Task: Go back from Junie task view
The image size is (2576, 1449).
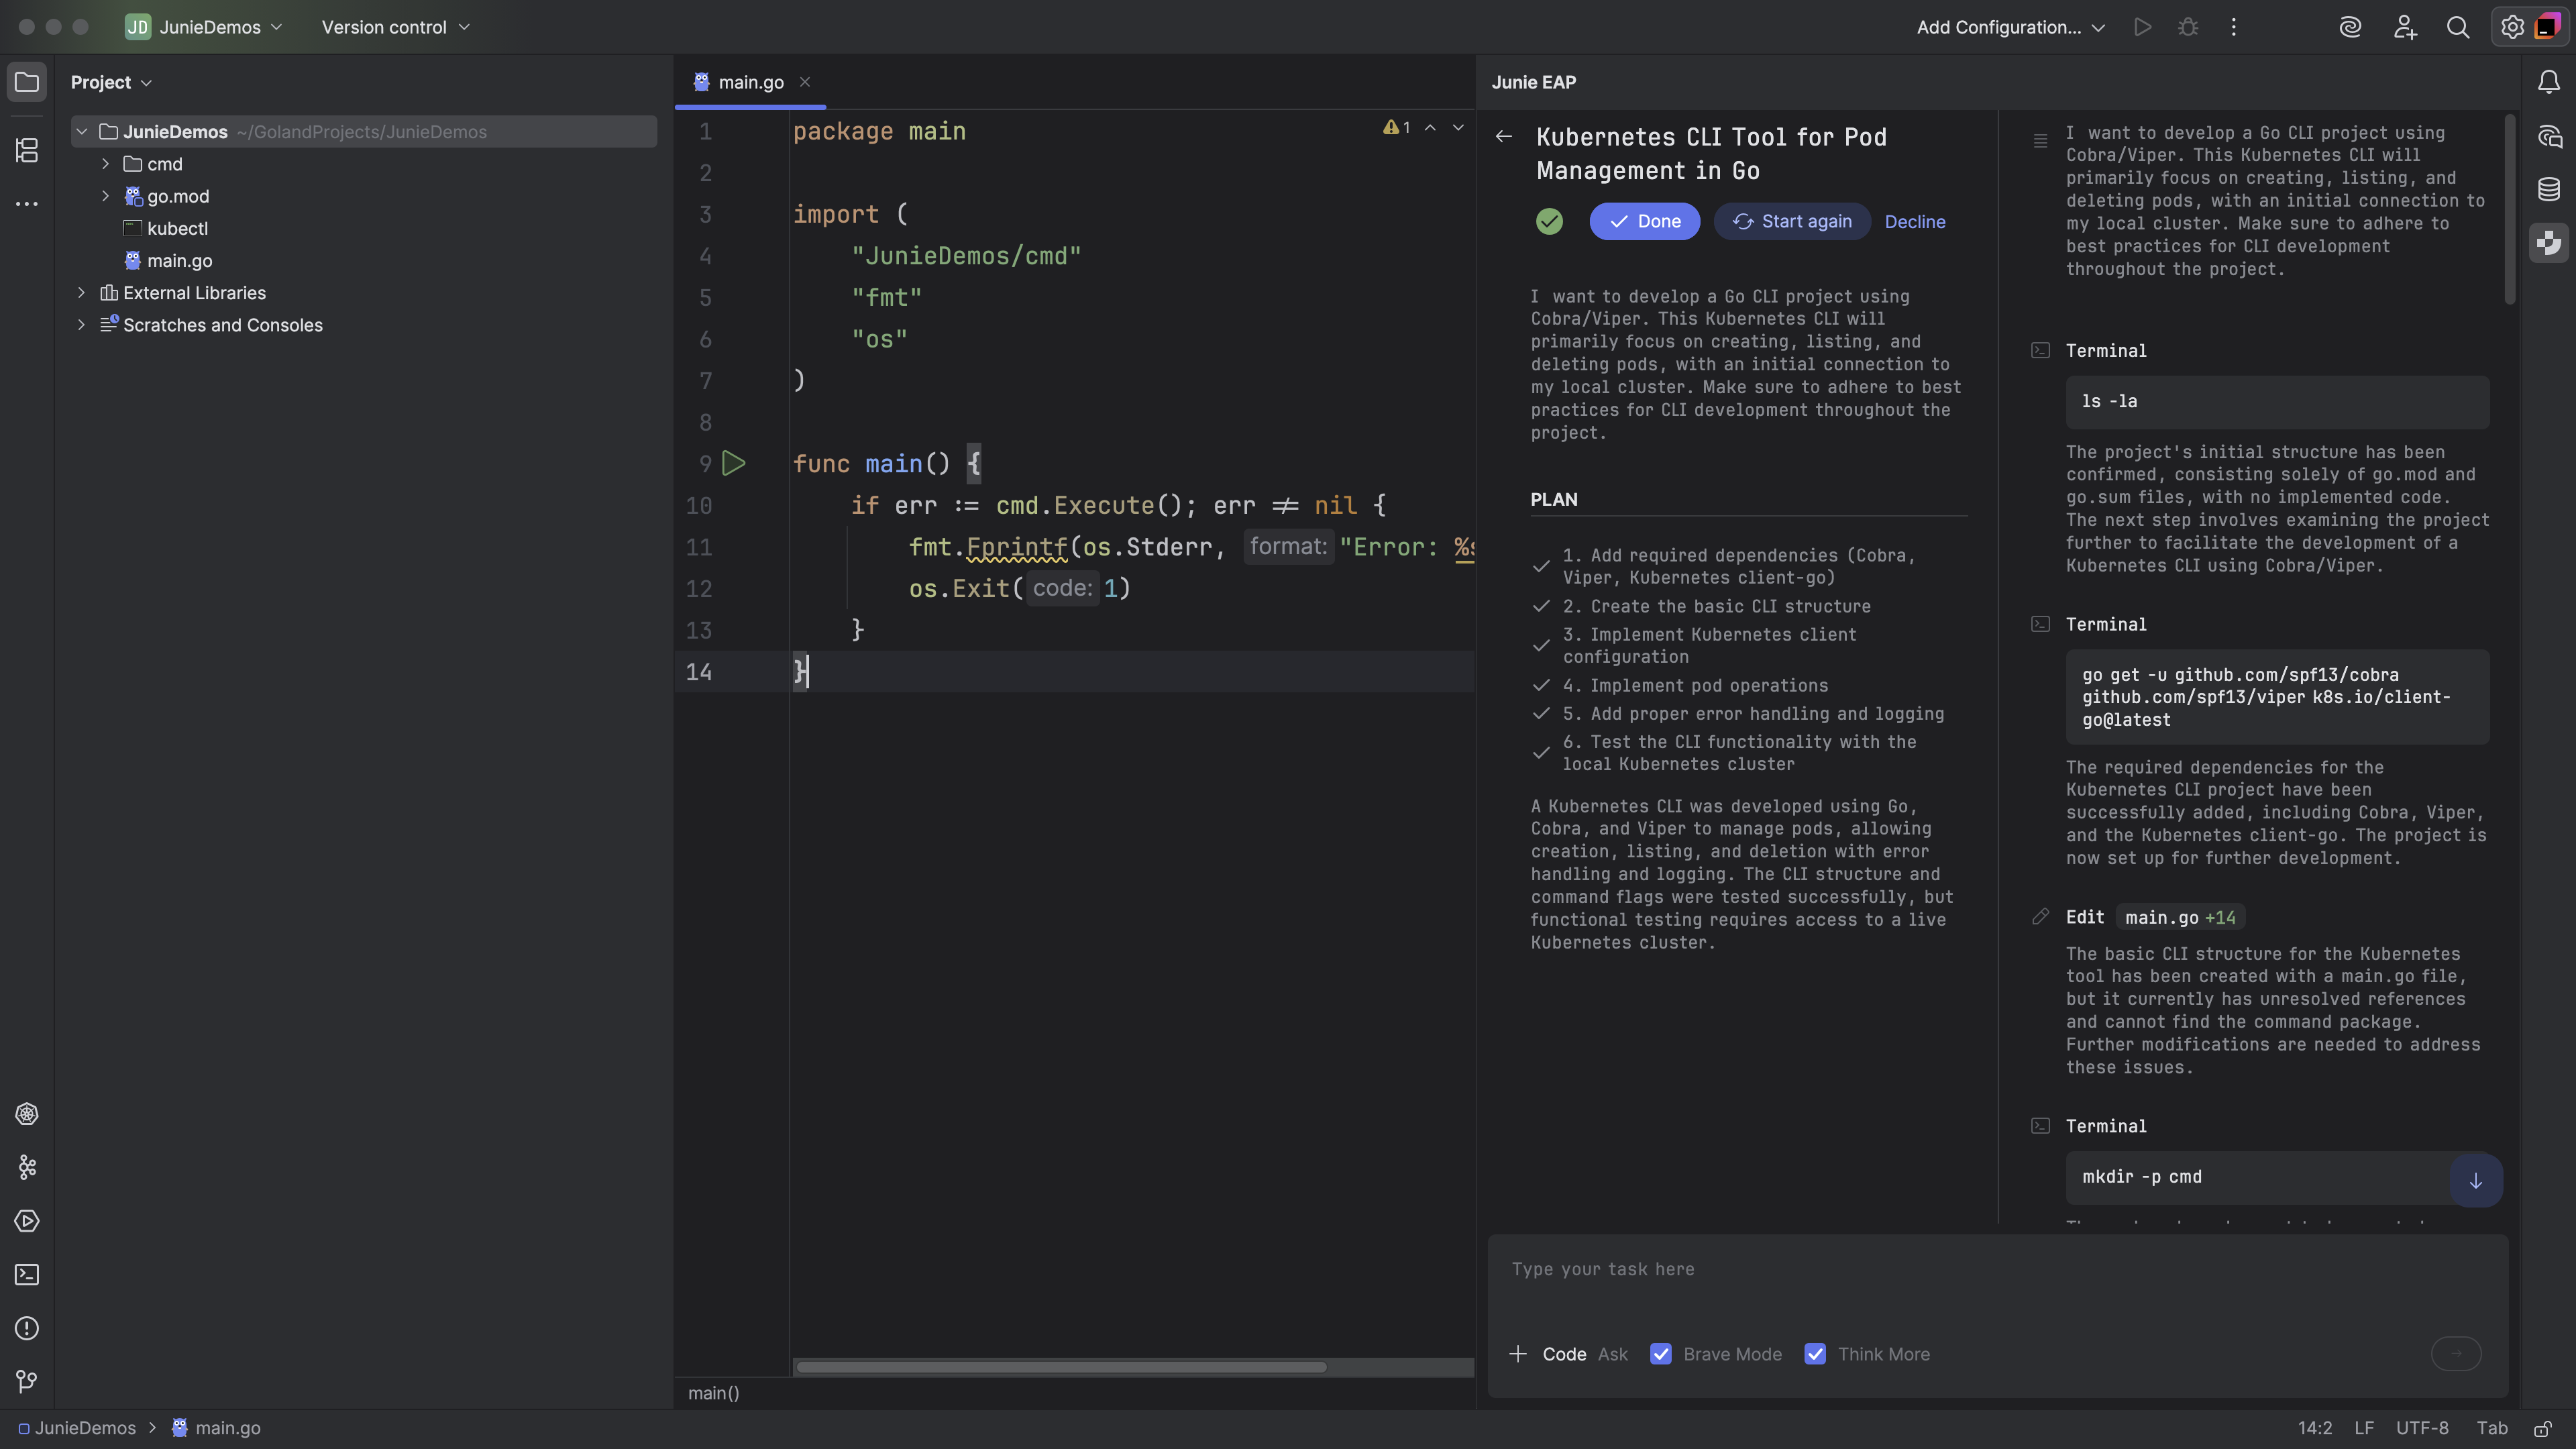Action: 1503,137
